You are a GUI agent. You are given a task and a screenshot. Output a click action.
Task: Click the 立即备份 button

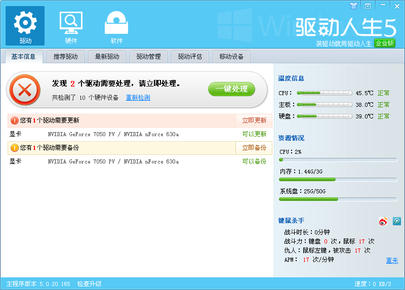pyautogui.click(x=254, y=148)
